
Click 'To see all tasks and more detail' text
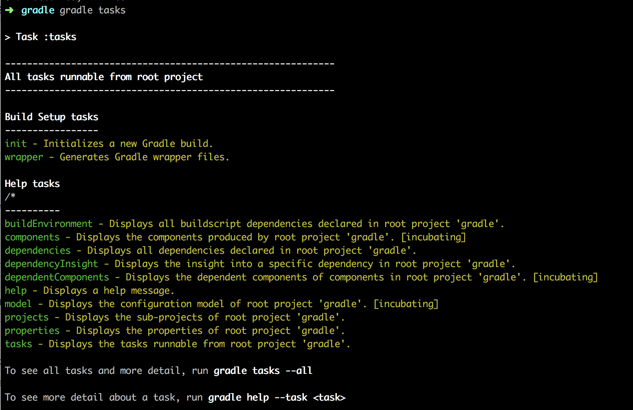(x=93, y=371)
